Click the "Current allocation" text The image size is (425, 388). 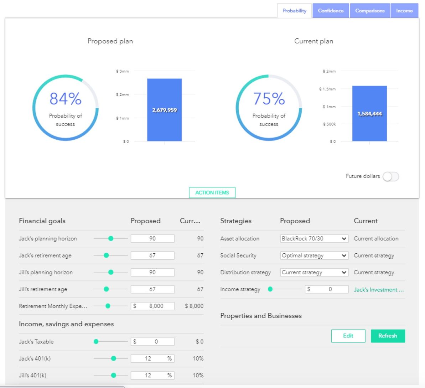pos(376,239)
